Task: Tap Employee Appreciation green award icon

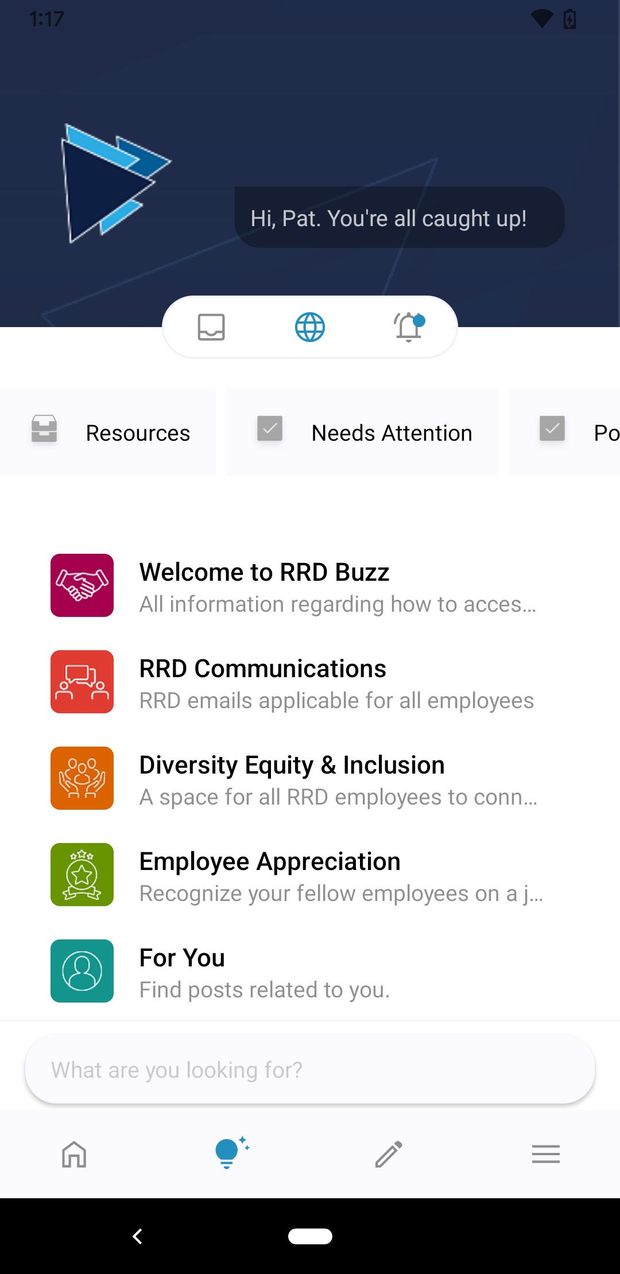Action: click(82, 875)
